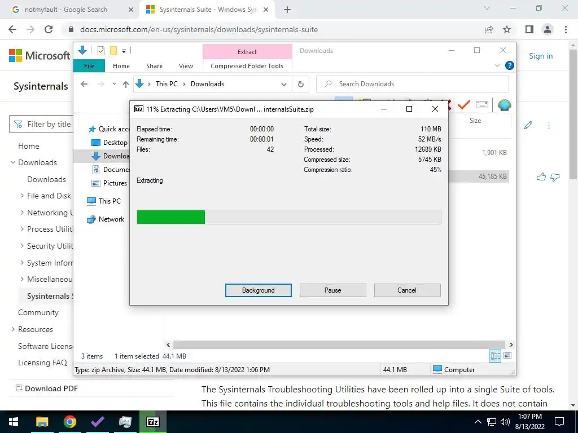Screen dimensions: 578x433
Task: Click the thumbs down feedback icon
Action: point(555,178)
